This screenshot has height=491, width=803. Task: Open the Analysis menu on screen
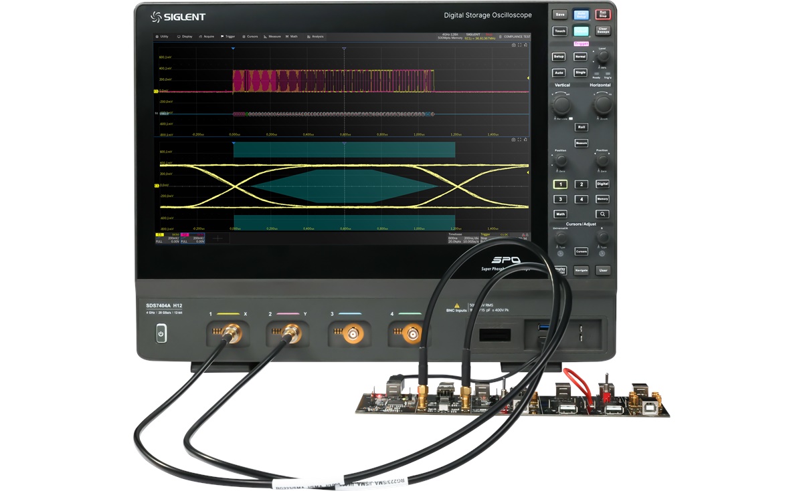315,37
